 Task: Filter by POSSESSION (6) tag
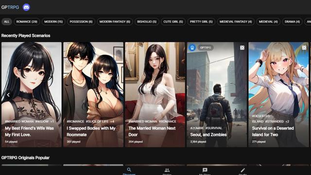point(81,21)
